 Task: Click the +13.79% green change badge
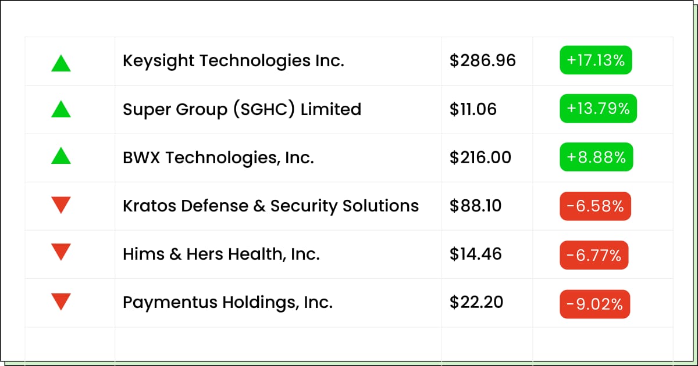tap(599, 109)
